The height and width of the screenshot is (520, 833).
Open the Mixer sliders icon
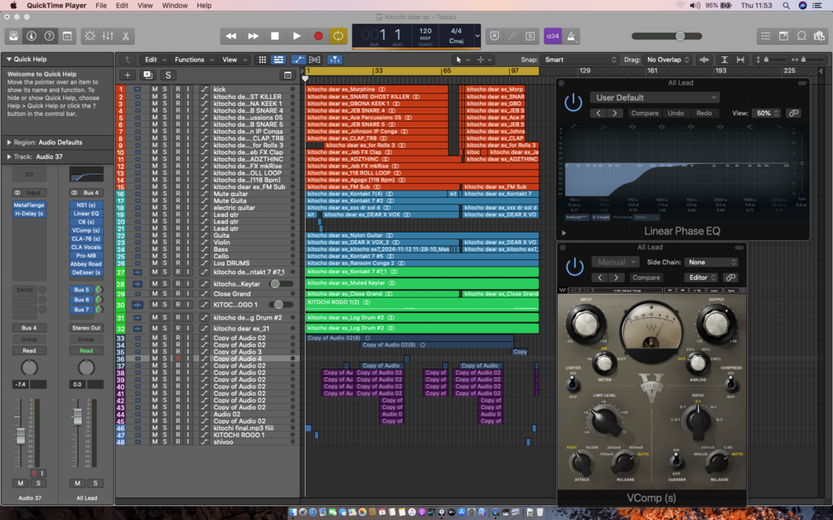pyautogui.click(x=108, y=36)
